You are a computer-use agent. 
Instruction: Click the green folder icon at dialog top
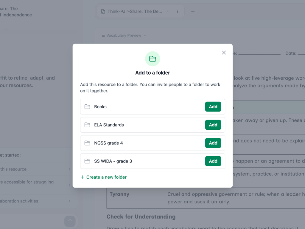coord(152,59)
